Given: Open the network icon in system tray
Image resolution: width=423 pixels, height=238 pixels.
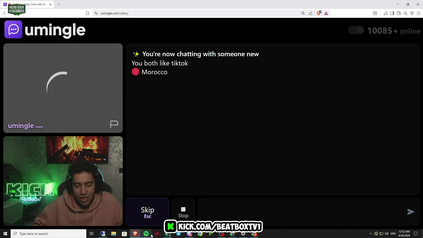Looking at the screenshot, I should coord(381,234).
